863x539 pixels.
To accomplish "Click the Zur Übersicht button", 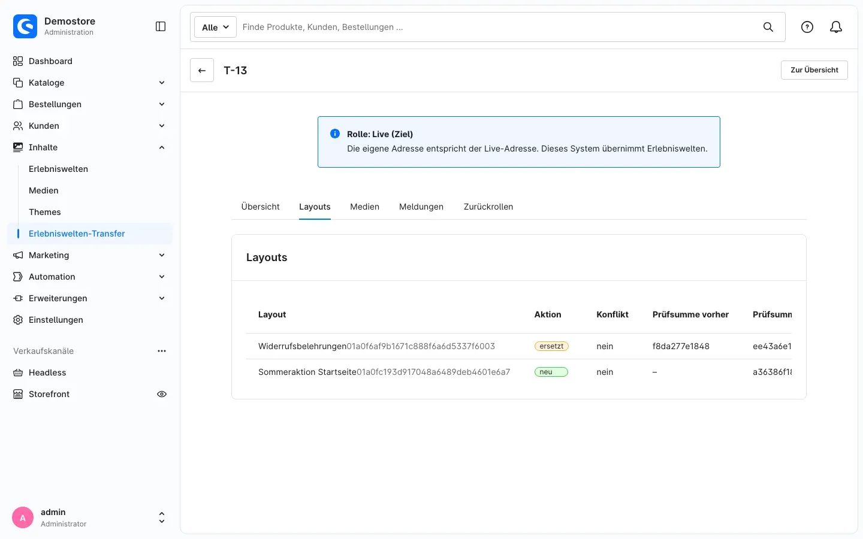I will click(814, 70).
